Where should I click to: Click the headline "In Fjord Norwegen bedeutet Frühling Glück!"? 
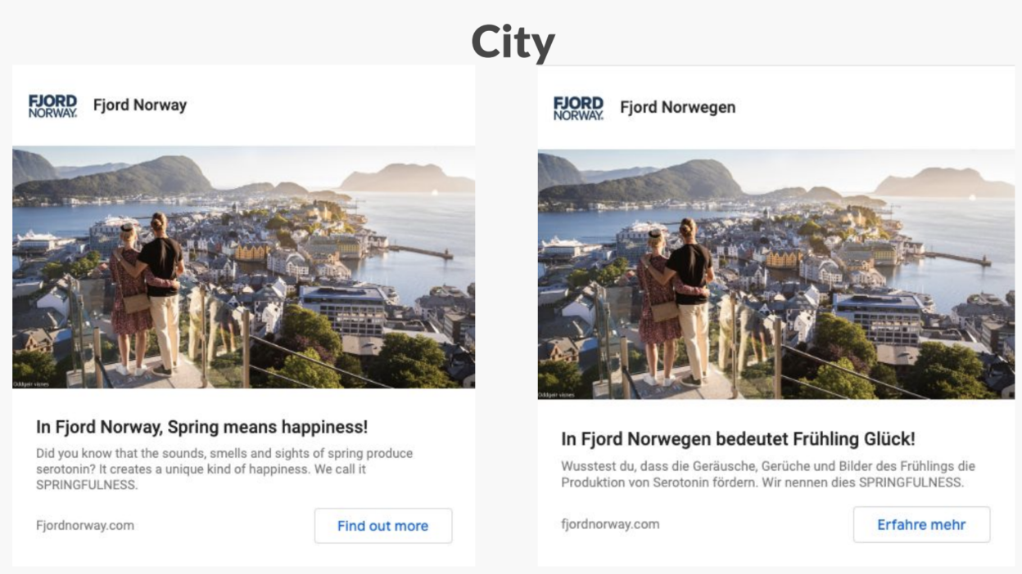click(738, 439)
